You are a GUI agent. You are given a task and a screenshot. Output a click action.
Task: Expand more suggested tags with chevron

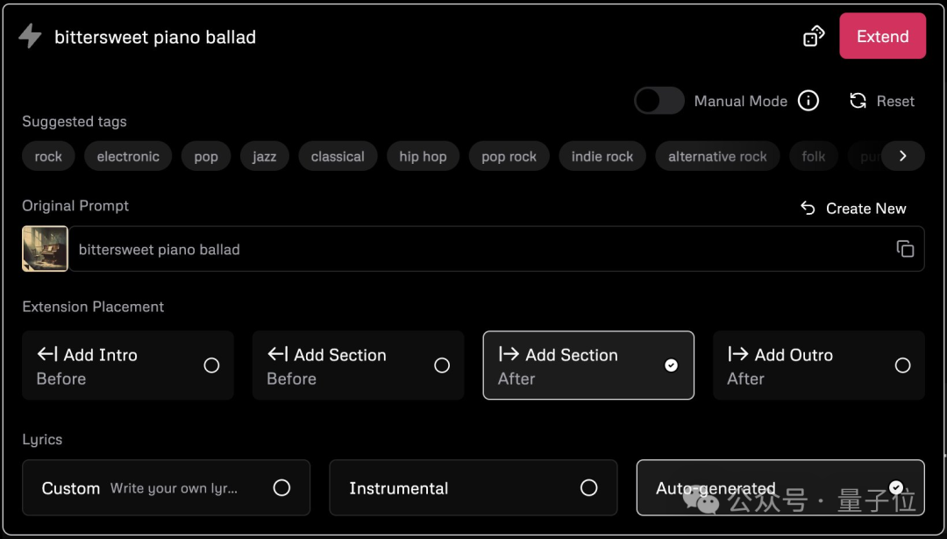point(903,156)
